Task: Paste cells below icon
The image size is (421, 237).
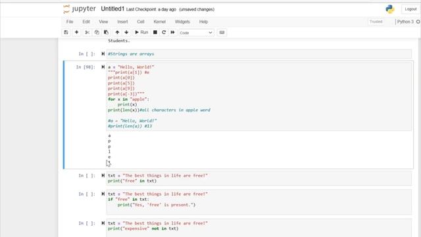Action: pos(107,32)
